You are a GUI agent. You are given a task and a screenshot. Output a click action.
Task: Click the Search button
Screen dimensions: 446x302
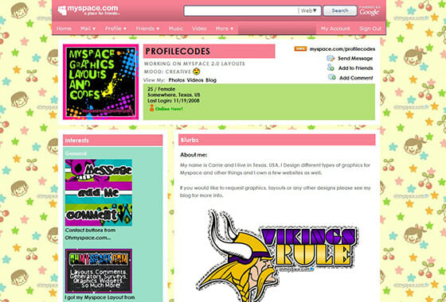(x=340, y=10)
